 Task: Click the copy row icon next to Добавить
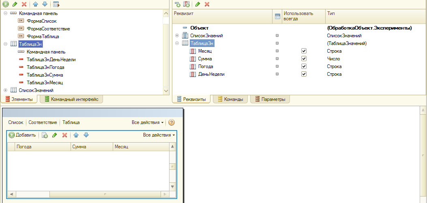tap(45, 135)
